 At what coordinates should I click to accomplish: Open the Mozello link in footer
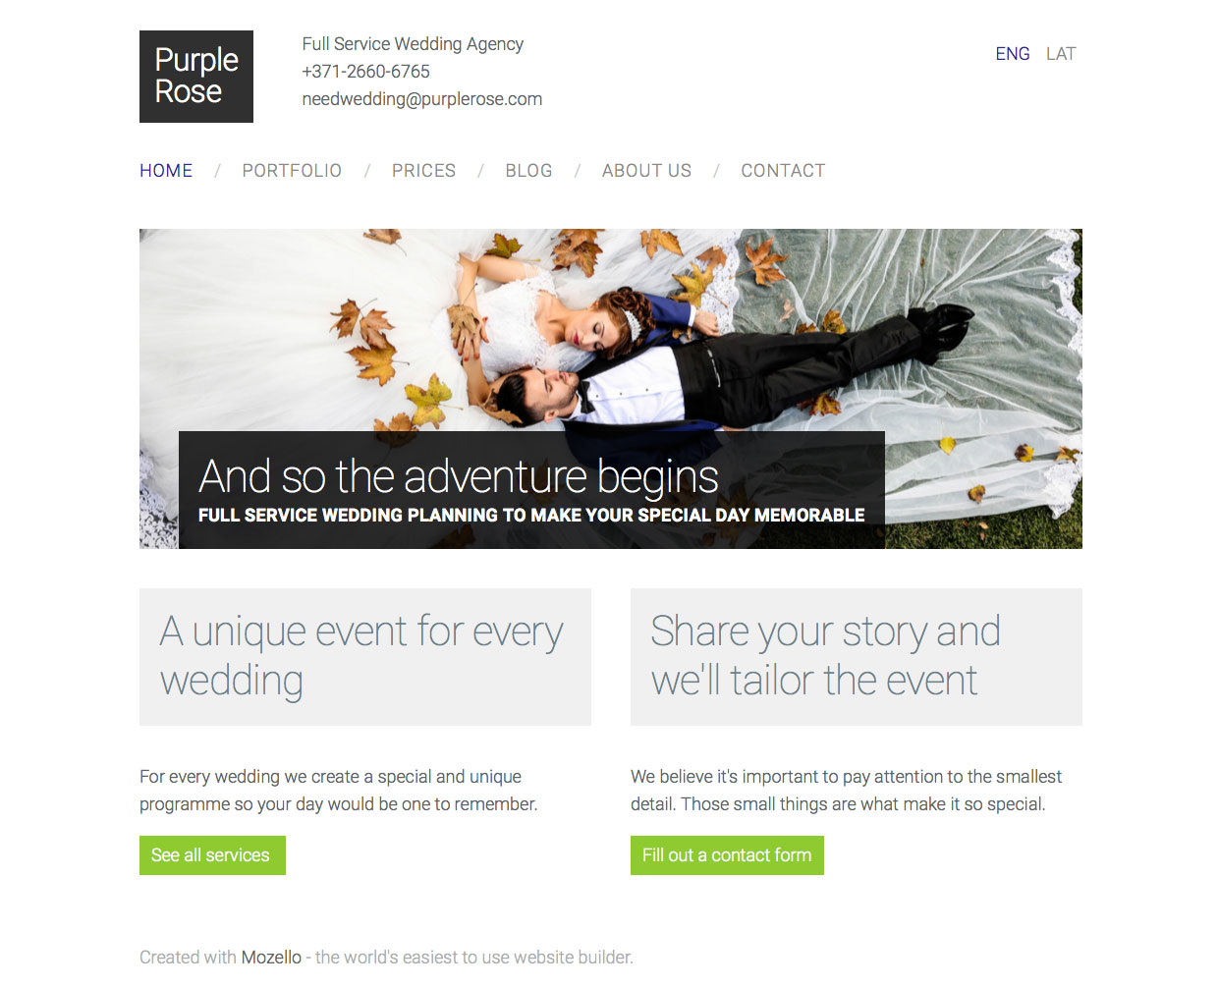coord(271,958)
